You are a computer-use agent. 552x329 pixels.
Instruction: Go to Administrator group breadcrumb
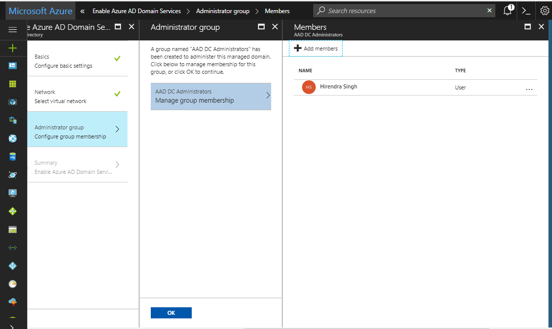223,11
